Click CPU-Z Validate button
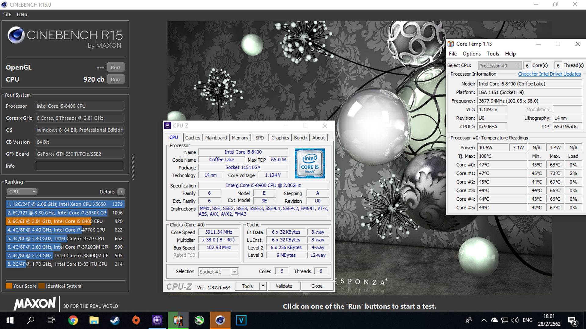The image size is (586, 329). pos(284,286)
